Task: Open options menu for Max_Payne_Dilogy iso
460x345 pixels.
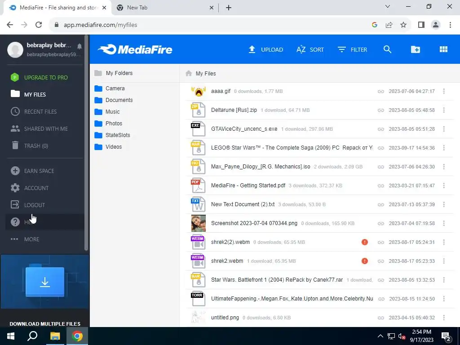Action: 444,167
